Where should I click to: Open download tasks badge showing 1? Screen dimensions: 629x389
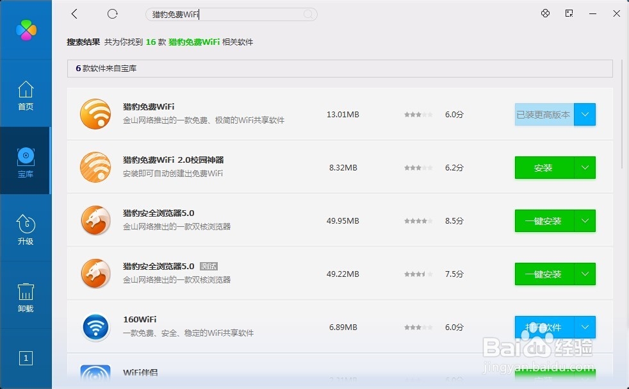pyautogui.click(x=26, y=358)
